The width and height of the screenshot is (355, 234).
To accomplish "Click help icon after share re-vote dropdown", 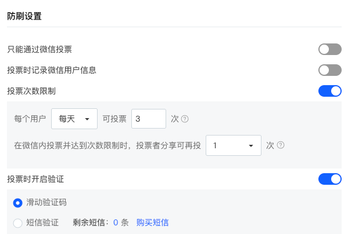I will (x=281, y=145).
